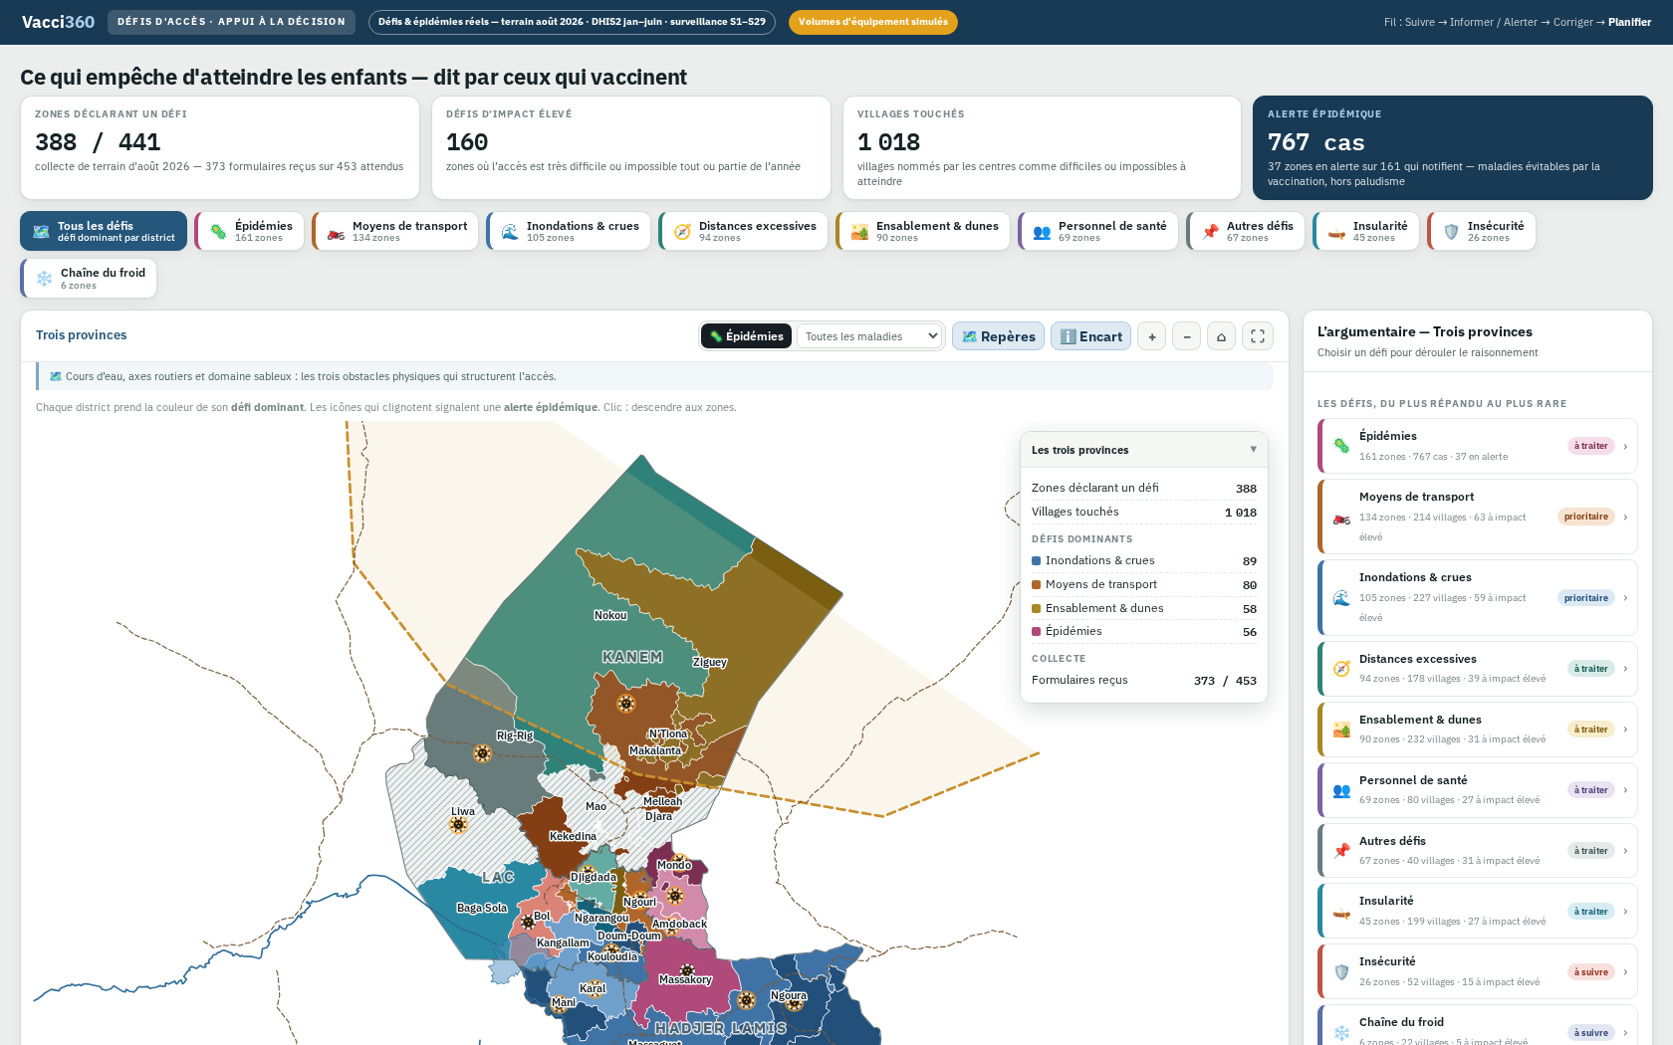Click the HADJER LAMIS province label on map
The height and width of the screenshot is (1045, 1673).
[x=720, y=1028]
